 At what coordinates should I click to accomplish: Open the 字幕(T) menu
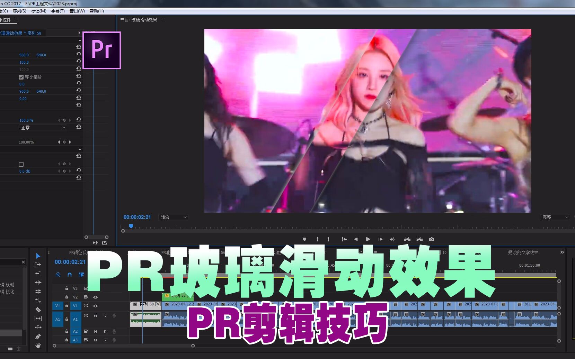[x=58, y=11]
